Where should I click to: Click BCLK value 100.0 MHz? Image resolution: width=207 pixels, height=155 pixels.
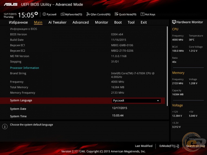178,51
